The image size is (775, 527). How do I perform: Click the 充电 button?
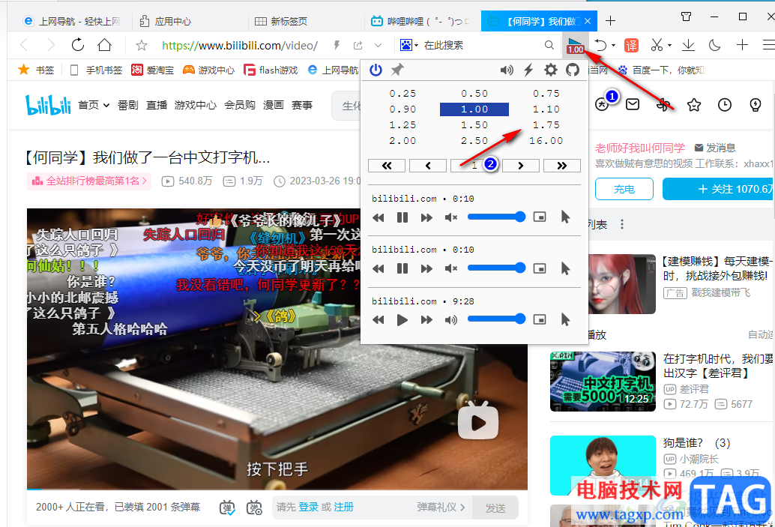point(624,189)
